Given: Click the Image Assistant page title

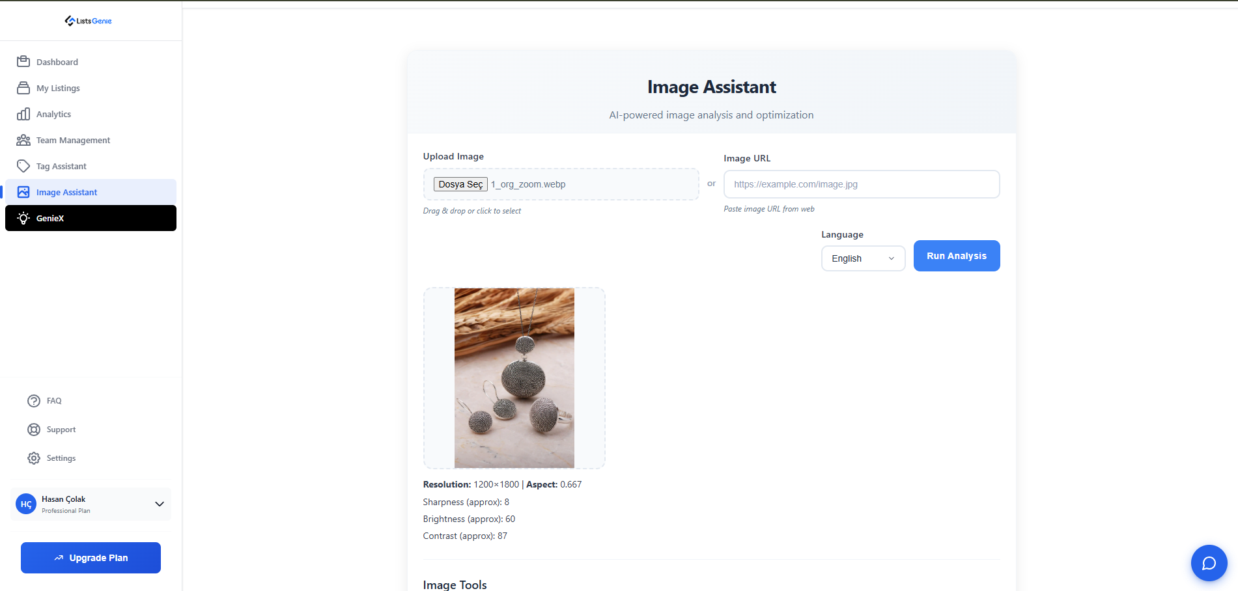Looking at the screenshot, I should click(x=712, y=87).
